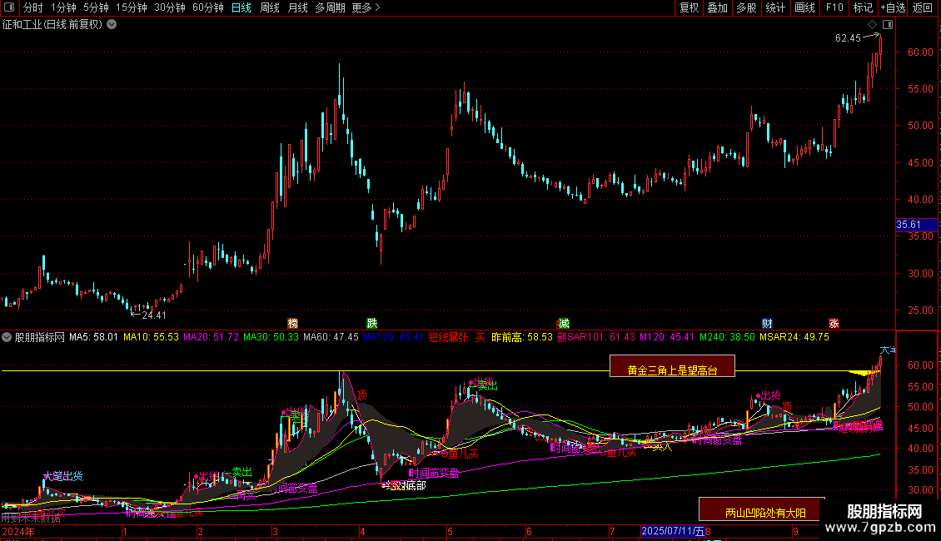Expand the 股朋指标网 indicator menu arrow
Viewport: 941px width, 541px height.
pos(7,338)
